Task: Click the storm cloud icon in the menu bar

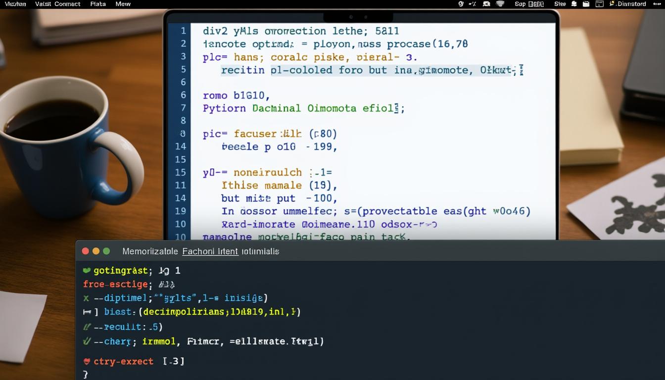Action: click(501, 3)
